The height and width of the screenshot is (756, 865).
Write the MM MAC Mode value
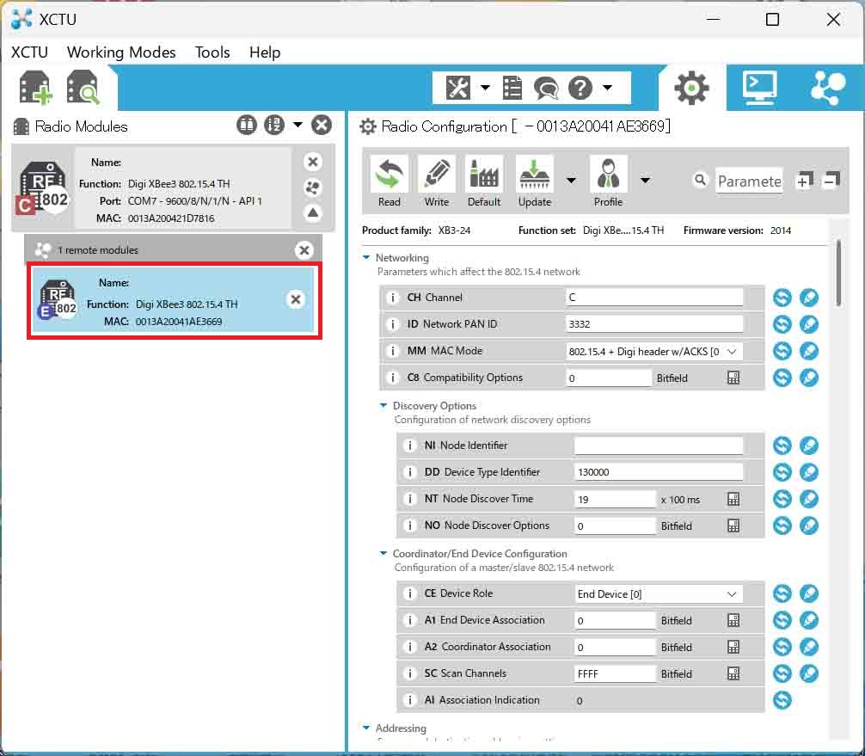[x=809, y=351]
